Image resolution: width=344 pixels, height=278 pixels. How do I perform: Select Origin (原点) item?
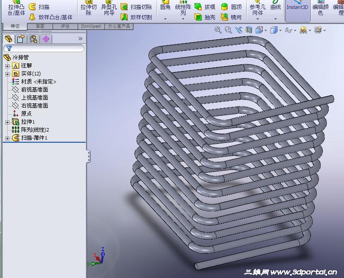(22, 113)
